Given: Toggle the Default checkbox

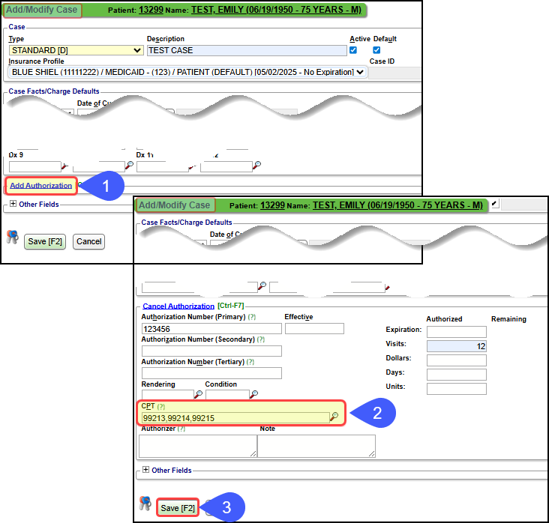Looking at the screenshot, I should (377, 50).
